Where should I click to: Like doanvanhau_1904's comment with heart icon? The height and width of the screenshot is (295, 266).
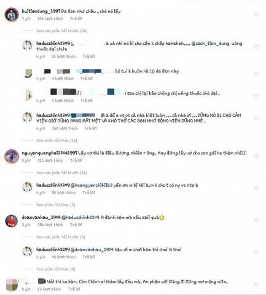[x=256, y=221]
